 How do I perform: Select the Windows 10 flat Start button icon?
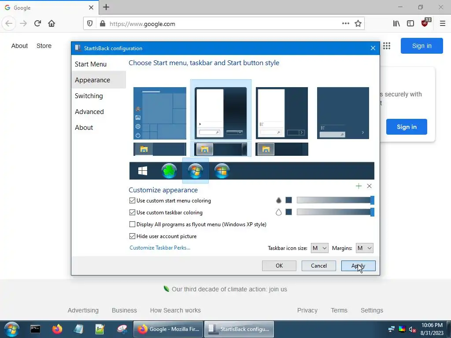[143, 171]
